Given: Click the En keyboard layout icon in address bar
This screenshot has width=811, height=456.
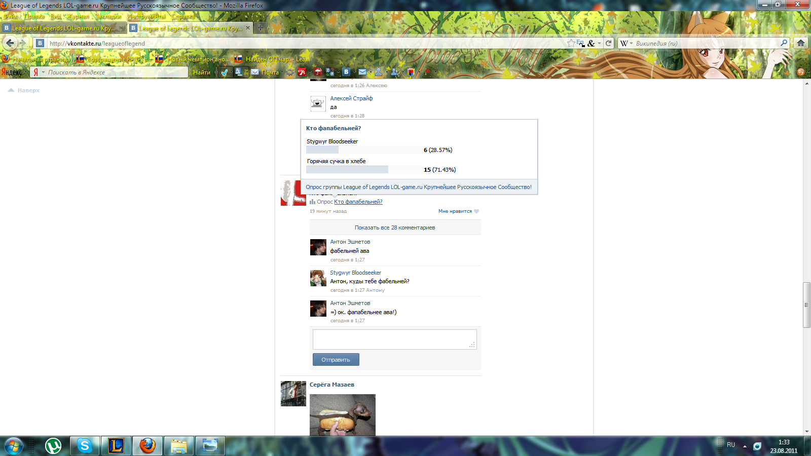Looking at the screenshot, I should click(581, 43).
